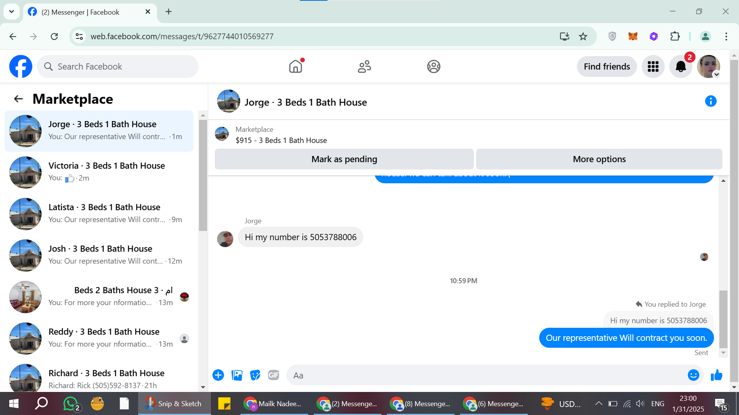This screenshot has height=415, width=739.
Task: Open the Josh 3 Beds 1 Bath House chat
Action: pyautogui.click(x=99, y=256)
